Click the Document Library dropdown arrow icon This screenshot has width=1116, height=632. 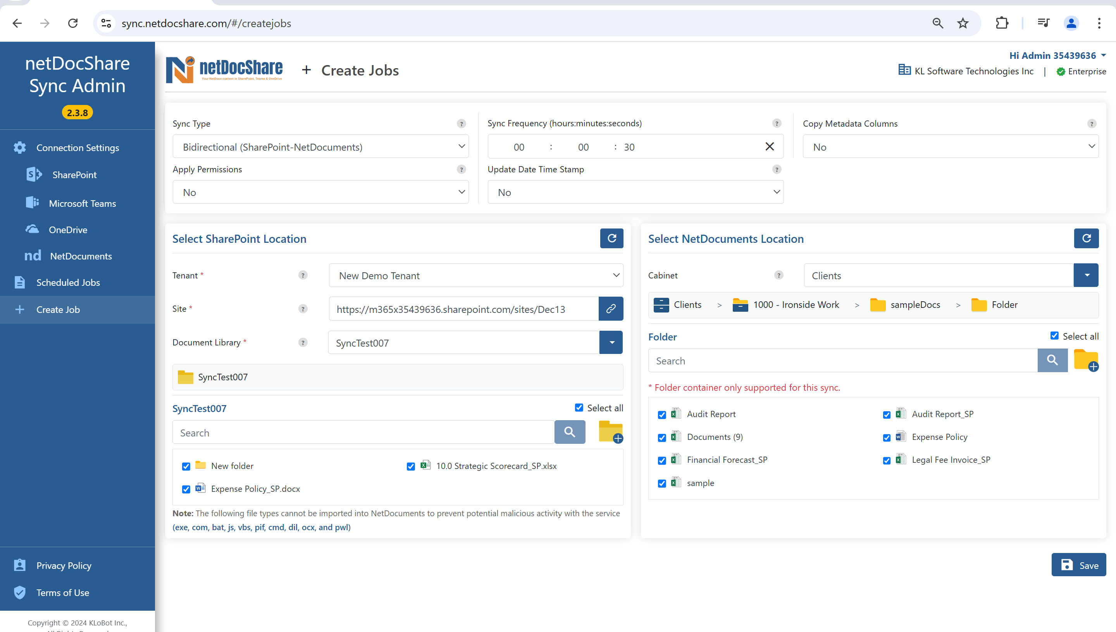coord(611,342)
